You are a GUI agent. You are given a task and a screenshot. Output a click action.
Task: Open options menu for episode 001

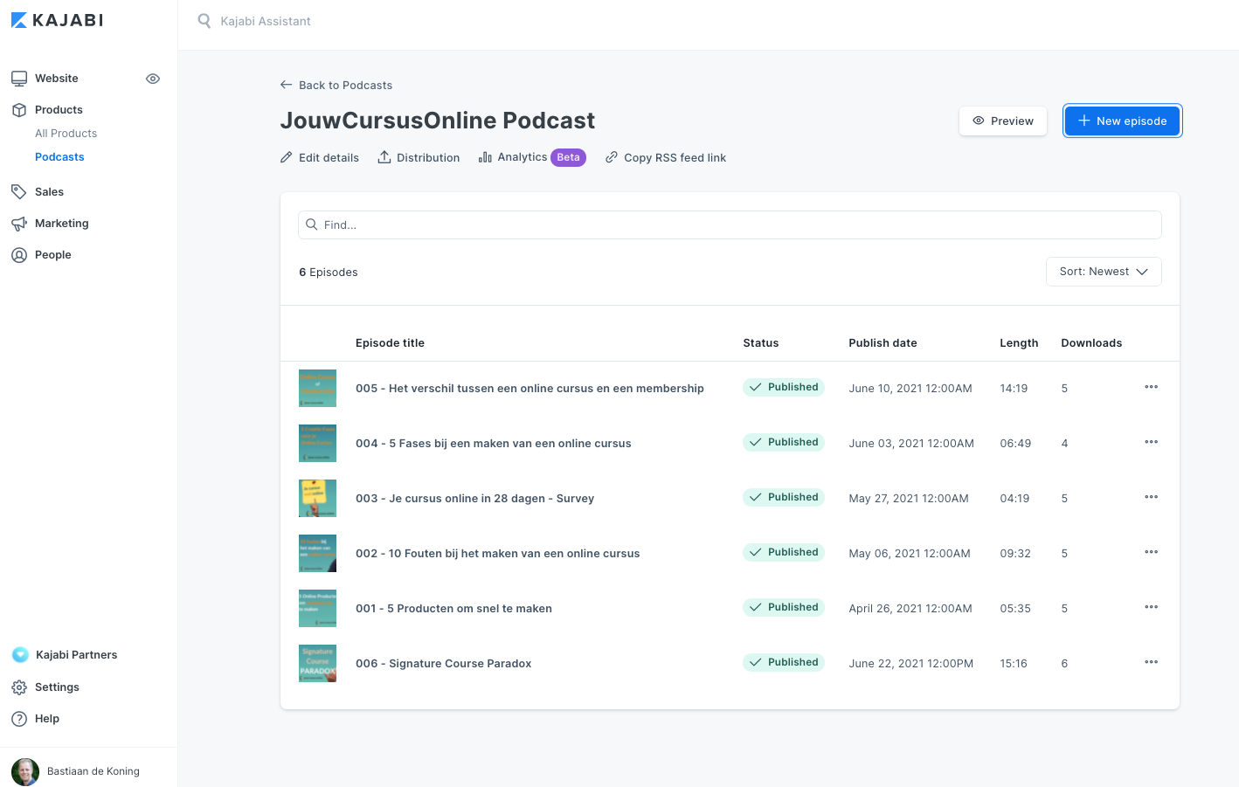point(1152,607)
